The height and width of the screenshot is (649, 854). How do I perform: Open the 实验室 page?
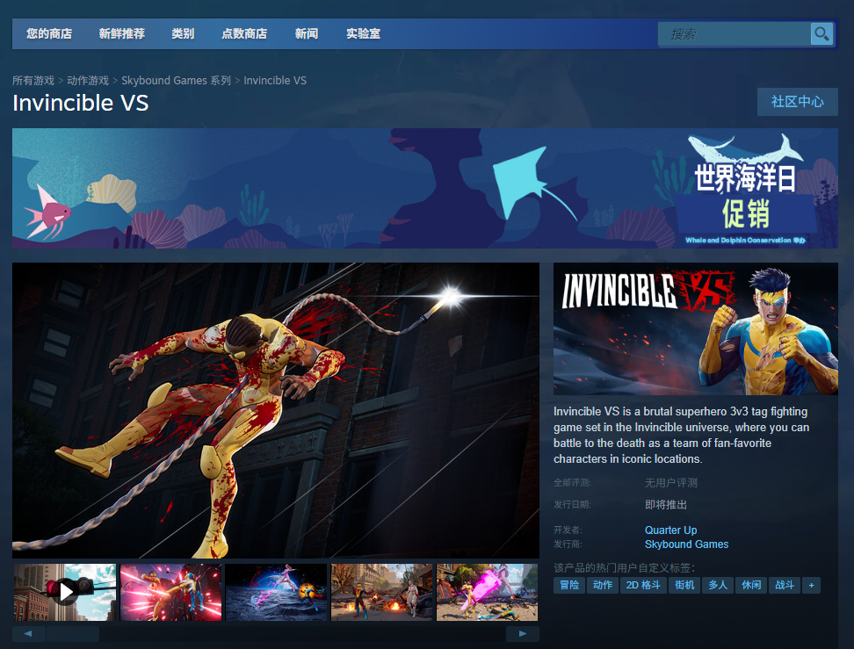point(363,33)
